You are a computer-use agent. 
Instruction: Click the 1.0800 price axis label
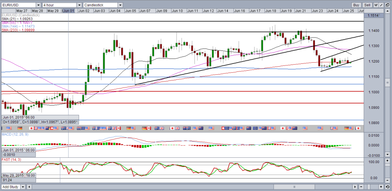374,123
